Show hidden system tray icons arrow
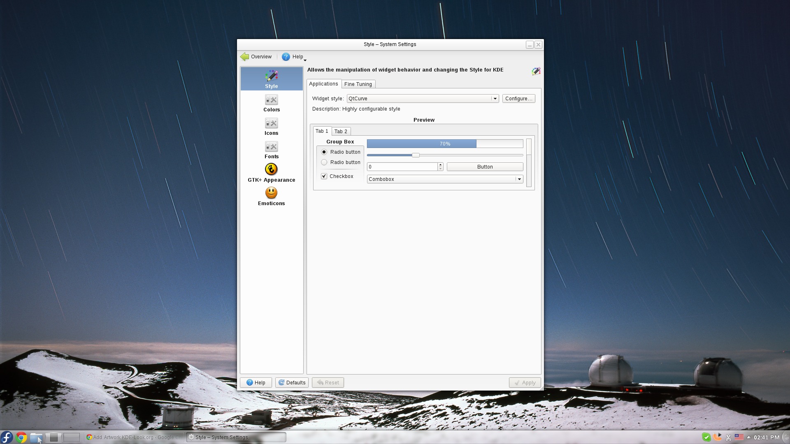 pos(748,437)
